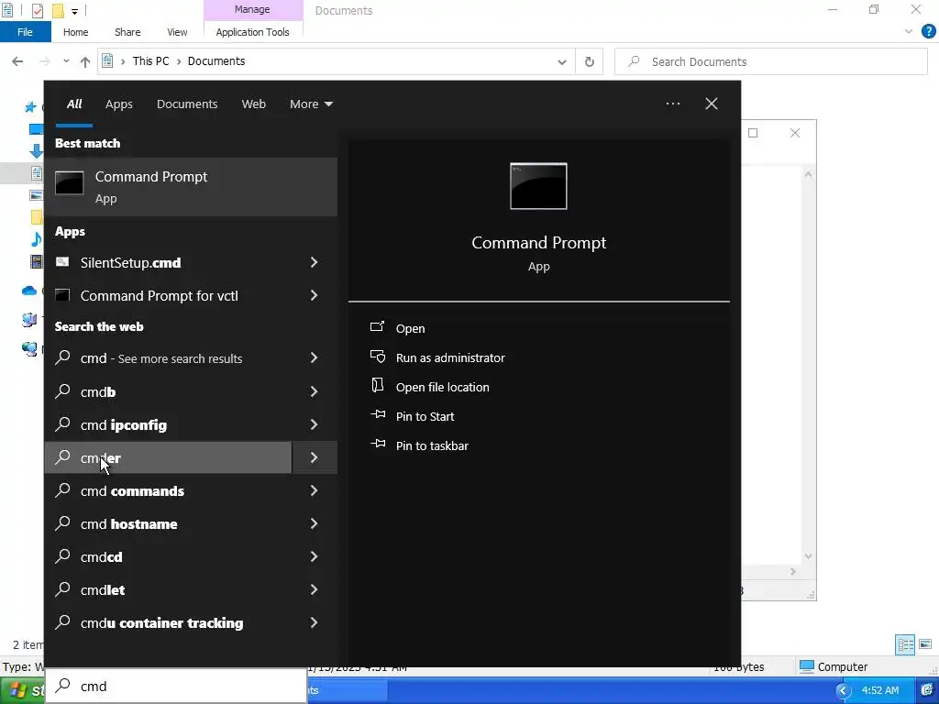Open the Application Tools ribbon tab
This screenshot has width=939, height=704.
tap(252, 32)
